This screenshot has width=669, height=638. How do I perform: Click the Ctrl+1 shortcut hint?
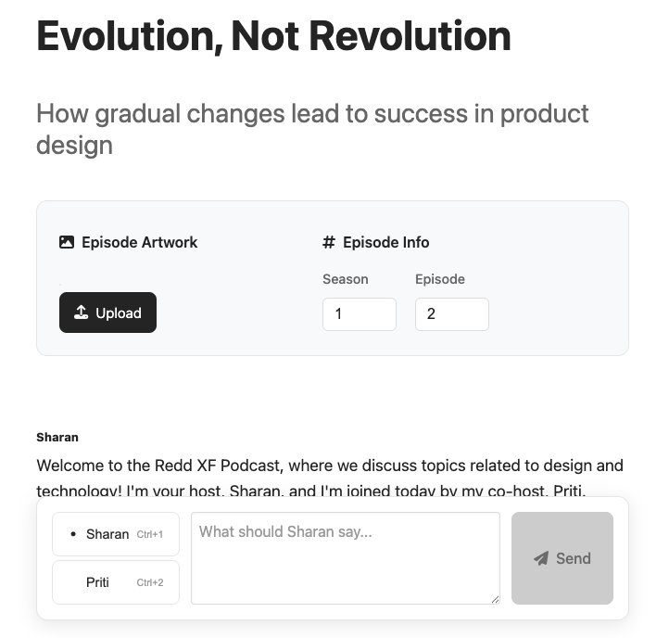click(x=149, y=535)
